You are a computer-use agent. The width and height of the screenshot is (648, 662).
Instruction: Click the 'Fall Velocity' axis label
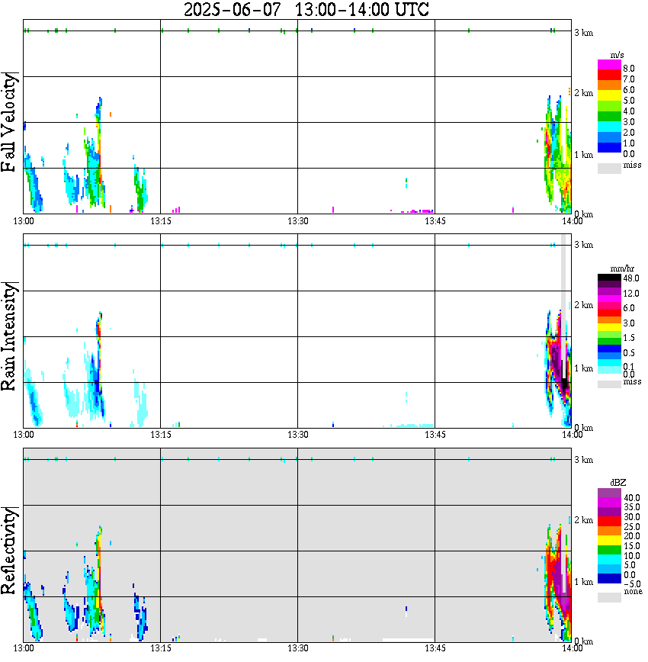[x=8, y=122]
